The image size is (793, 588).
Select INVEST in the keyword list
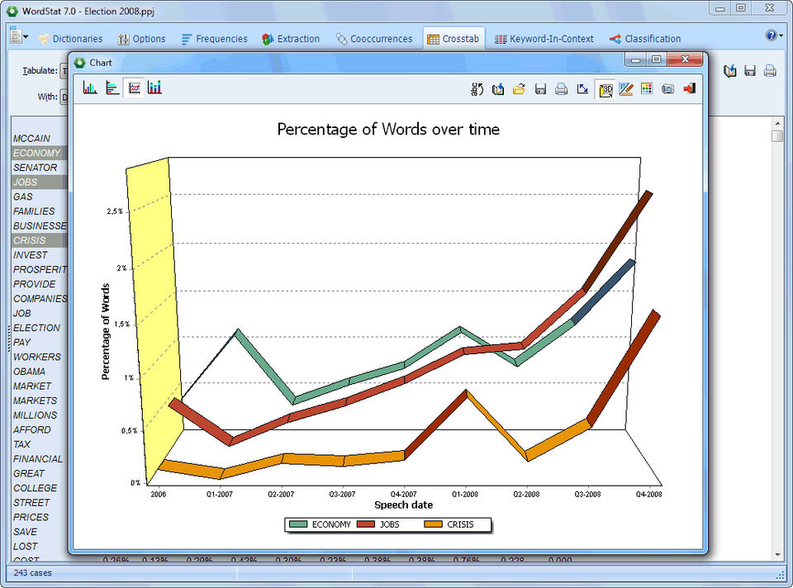40,255
